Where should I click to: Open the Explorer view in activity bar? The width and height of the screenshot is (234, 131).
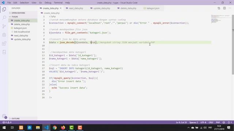(4, 9)
